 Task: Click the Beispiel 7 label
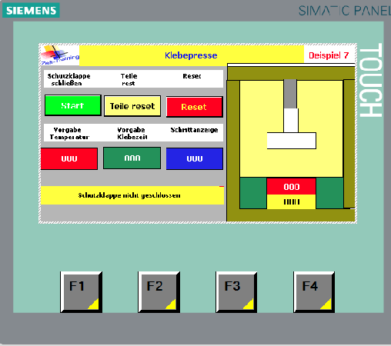click(x=329, y=55)
